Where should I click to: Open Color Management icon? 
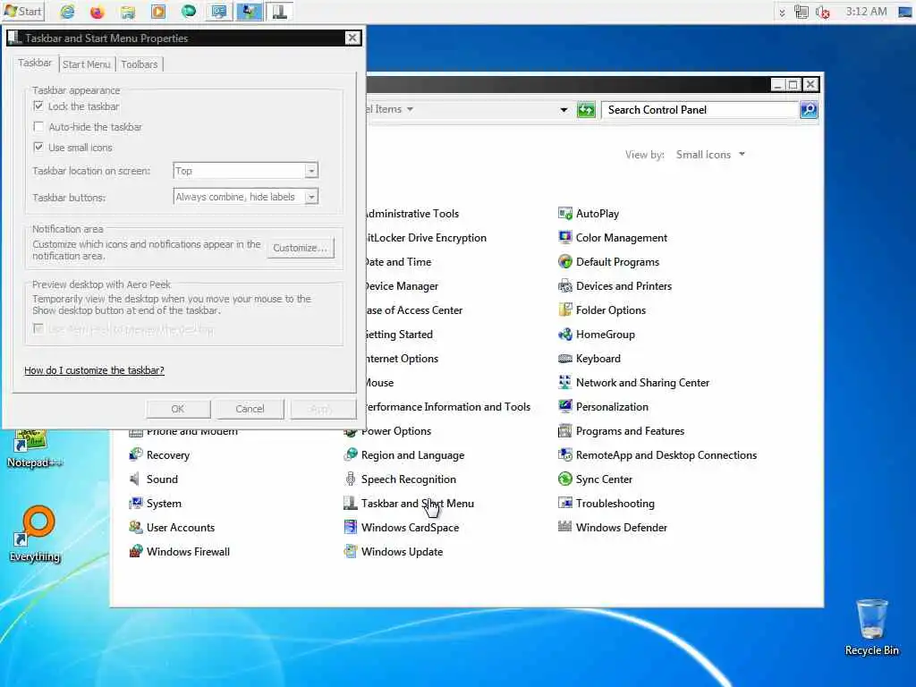pyautogui.click(x=565, y=237)
